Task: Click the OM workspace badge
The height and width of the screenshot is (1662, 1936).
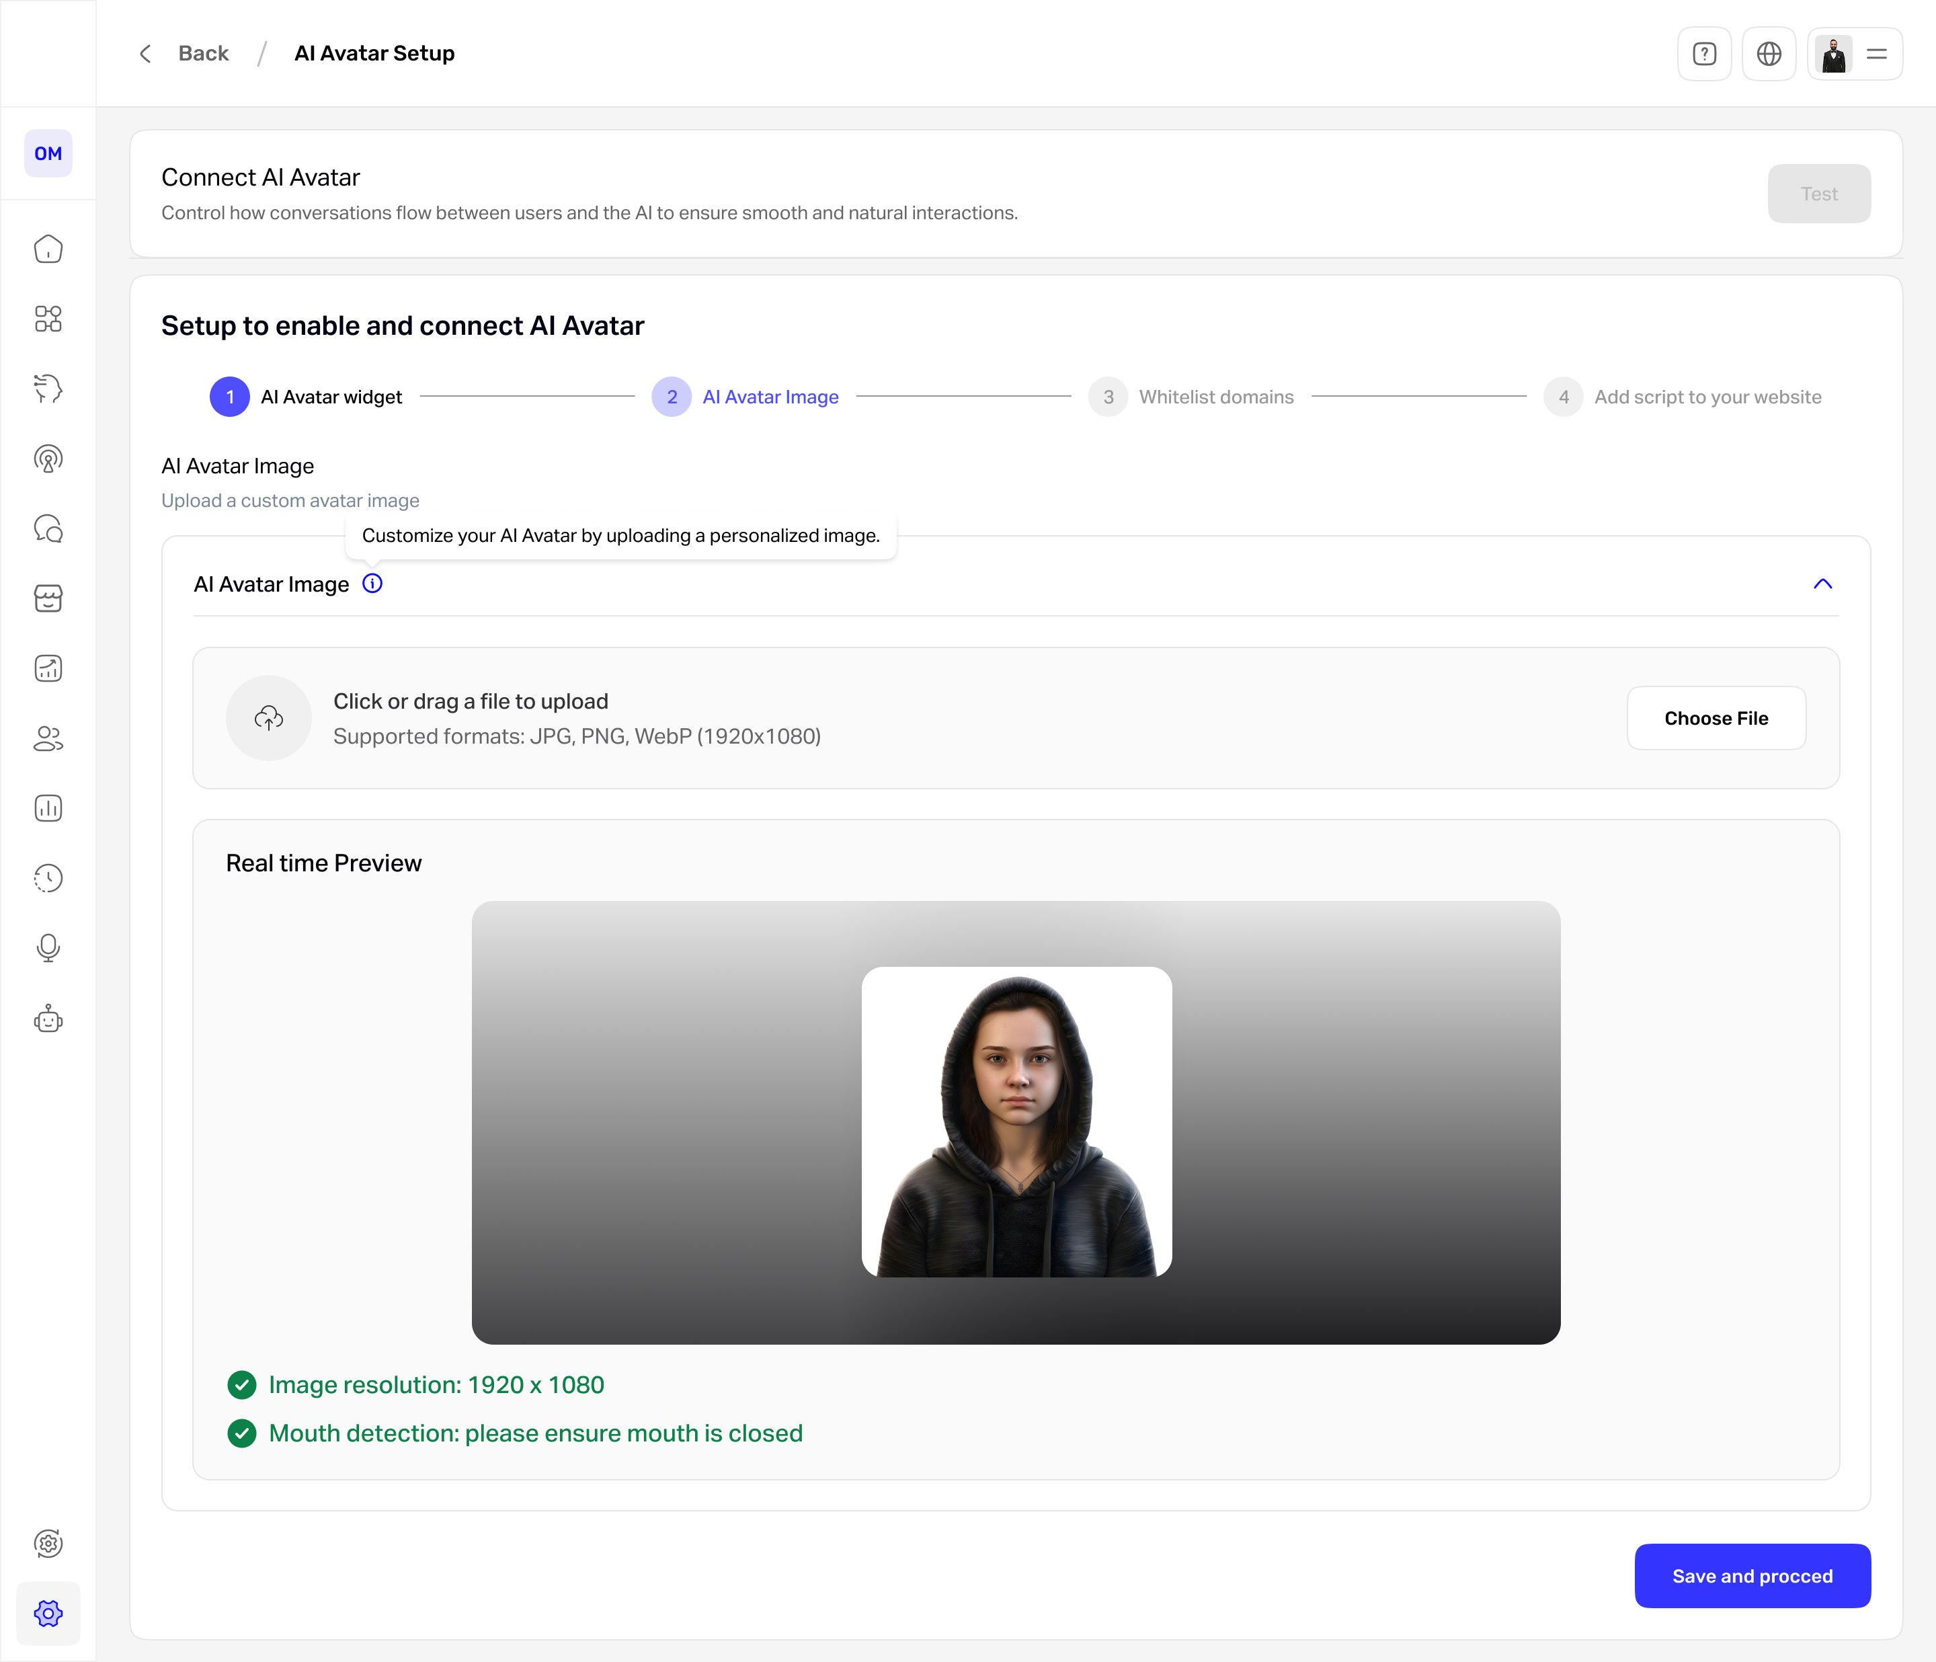Action: (x=48, y=153)
